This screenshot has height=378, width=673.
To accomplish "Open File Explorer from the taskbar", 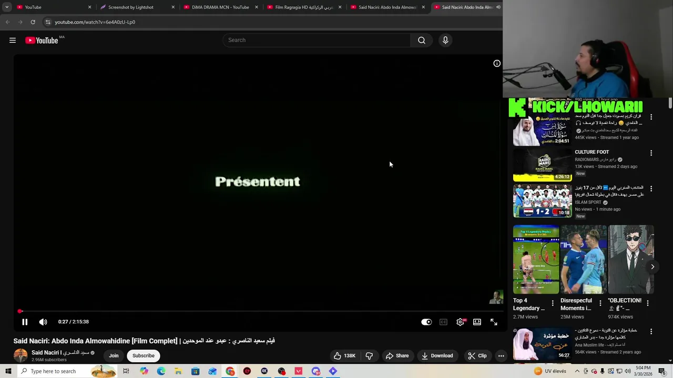I will click(x=178, y=371).
